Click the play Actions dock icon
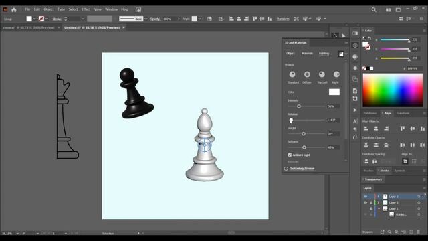 coord(355,110)
